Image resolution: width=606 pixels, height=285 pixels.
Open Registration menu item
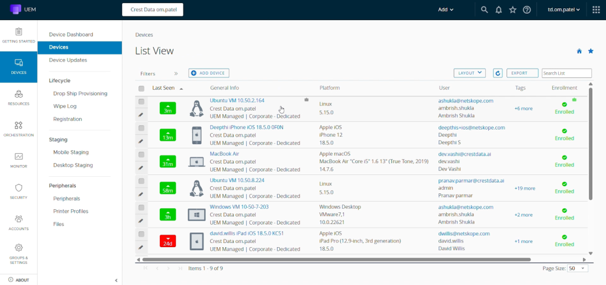coord(67,119)
